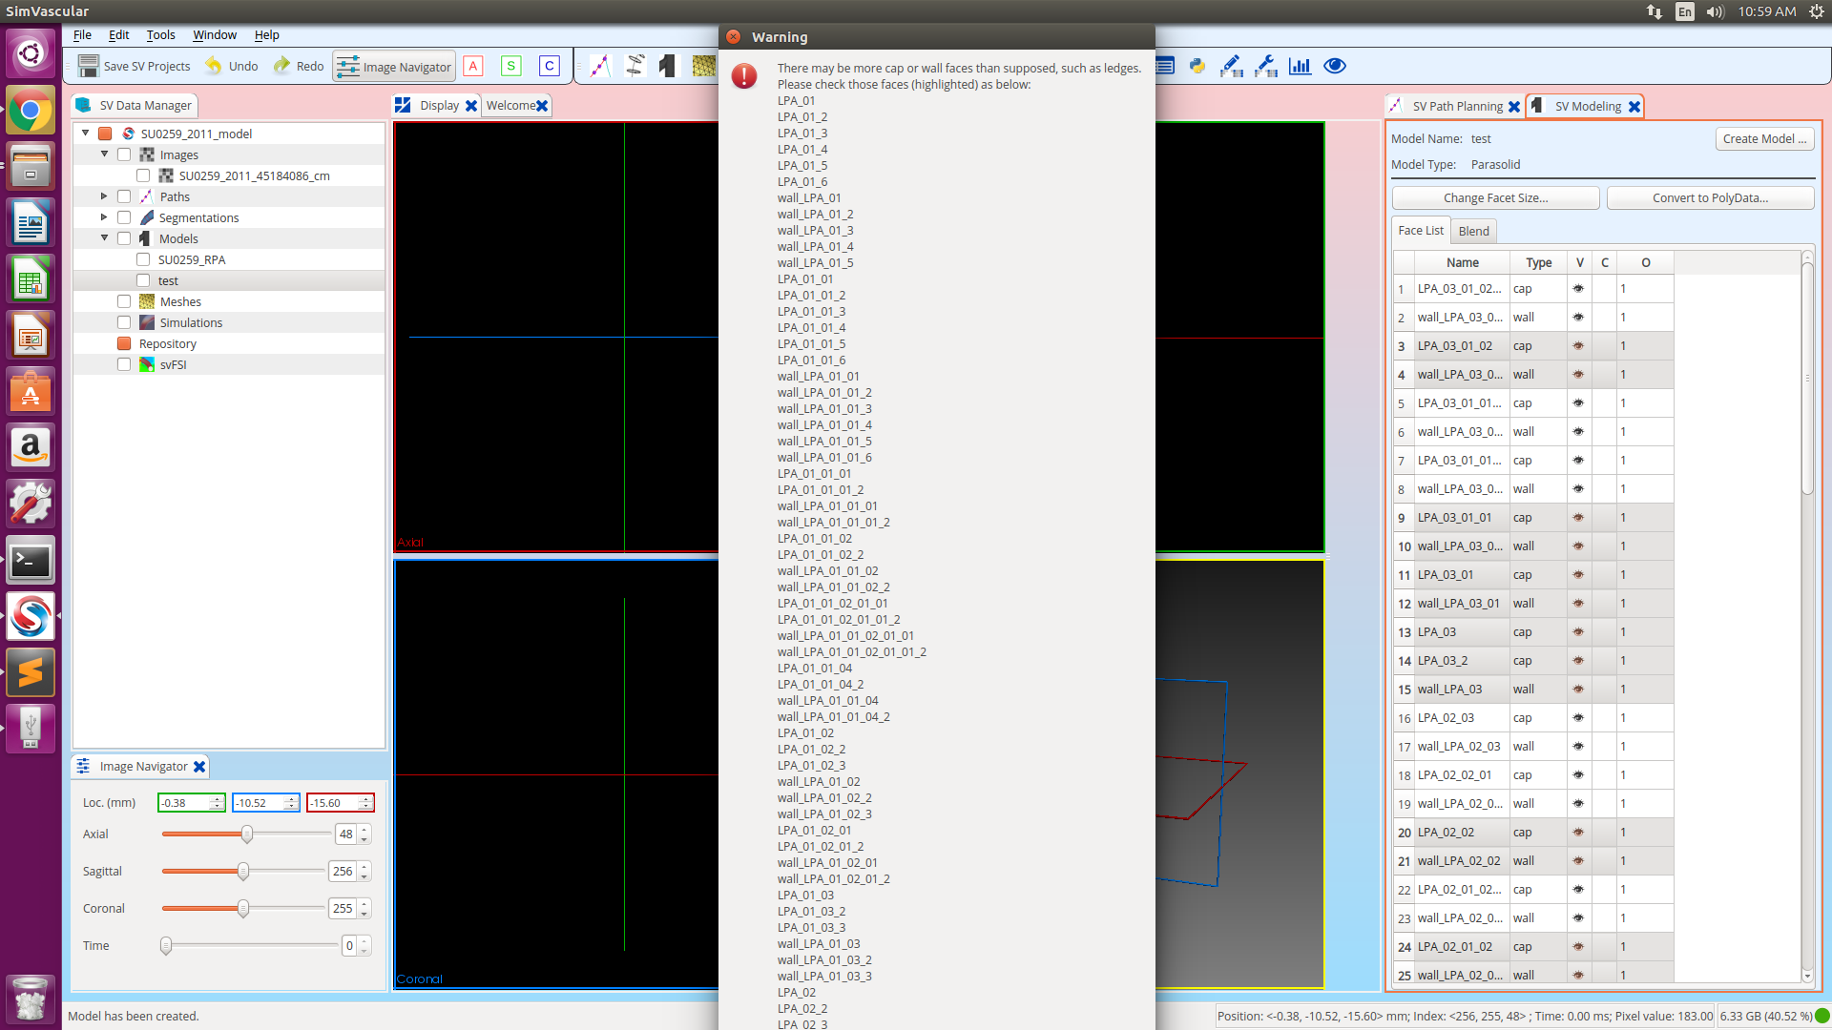Viewport: 1832px width, 1030px height.
Task: Toggle the Image Navigator toolbar button
Action: 393,67
